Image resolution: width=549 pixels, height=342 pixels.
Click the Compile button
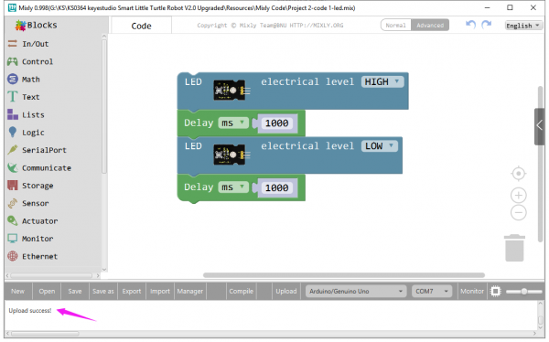[241, 291]
